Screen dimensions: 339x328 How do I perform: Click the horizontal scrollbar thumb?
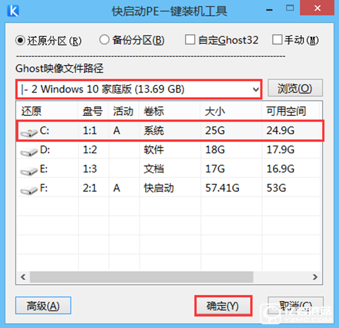141,277
